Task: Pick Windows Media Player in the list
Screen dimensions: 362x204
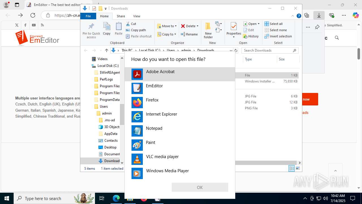Action: pos(180,173)
